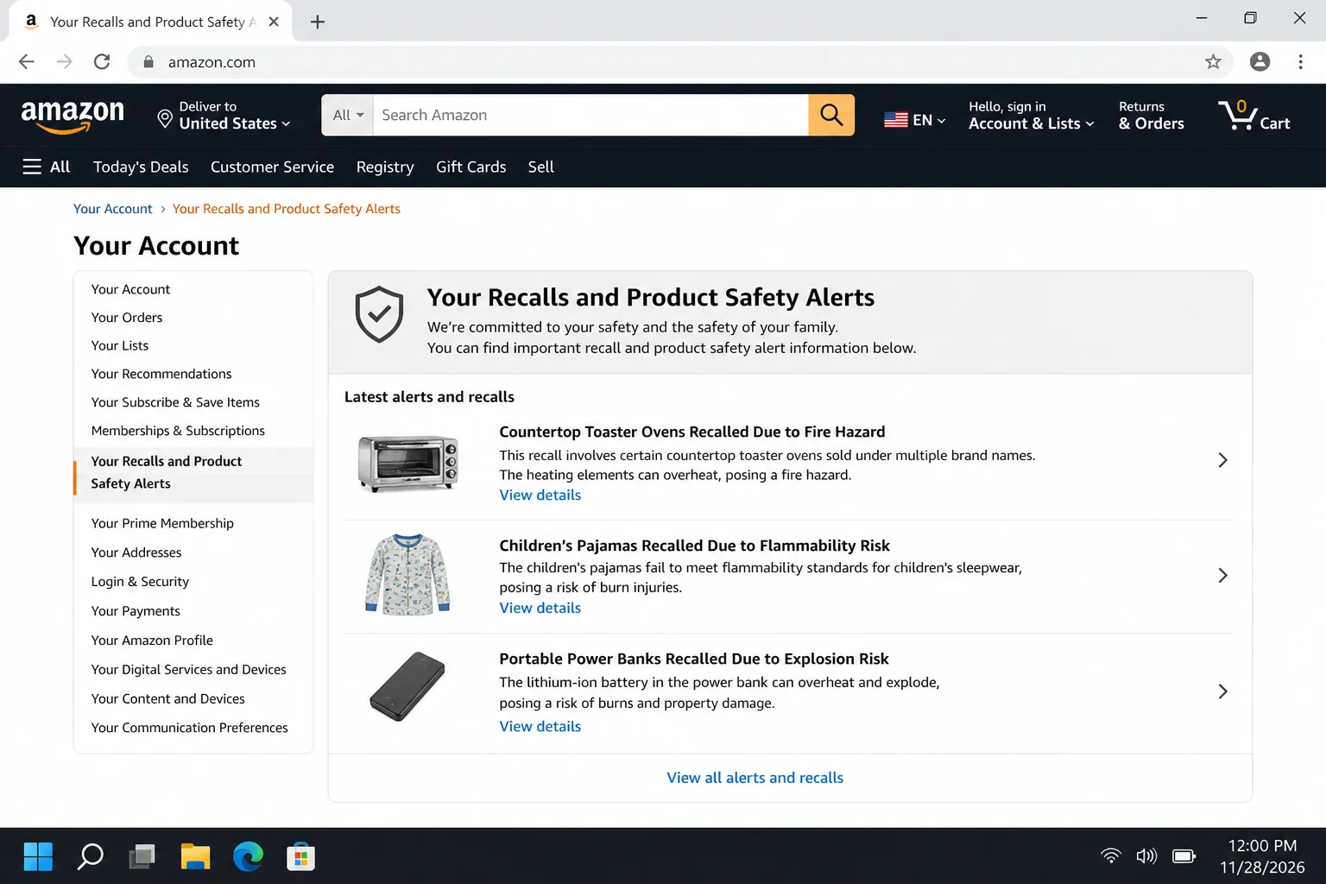Select Your Subscribe & Save Items
This screenshot has width=1326, height=884.
(x=175, y=402)
